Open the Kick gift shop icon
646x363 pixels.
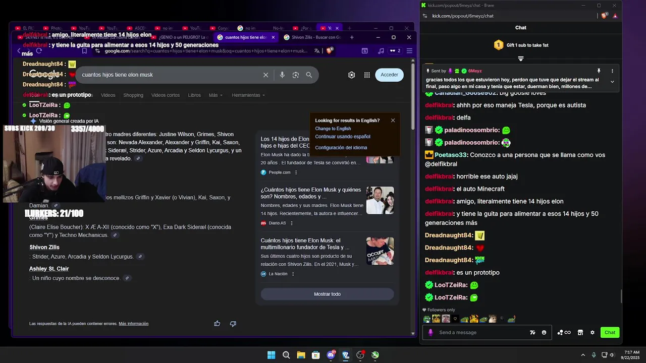580,332
